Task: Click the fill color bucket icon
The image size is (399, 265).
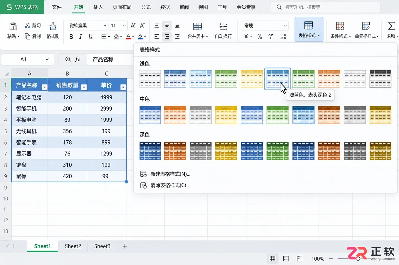Action: tap(116, 37)
